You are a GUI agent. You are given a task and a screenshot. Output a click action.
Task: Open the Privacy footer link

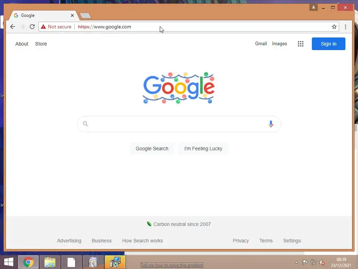tap(241, 241)
